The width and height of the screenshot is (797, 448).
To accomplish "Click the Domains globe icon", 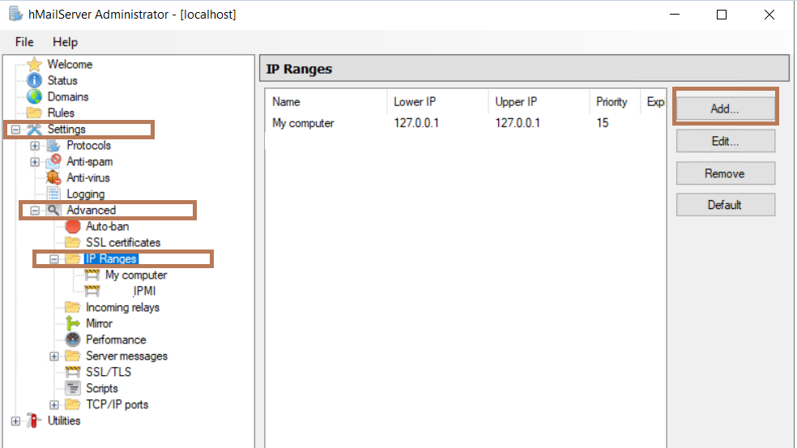I will 34,96.
